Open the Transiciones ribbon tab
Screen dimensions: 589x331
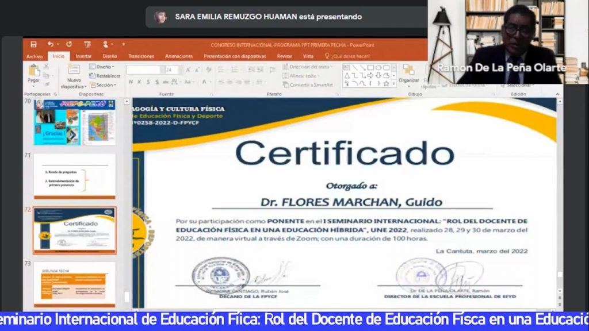[141, 56]
